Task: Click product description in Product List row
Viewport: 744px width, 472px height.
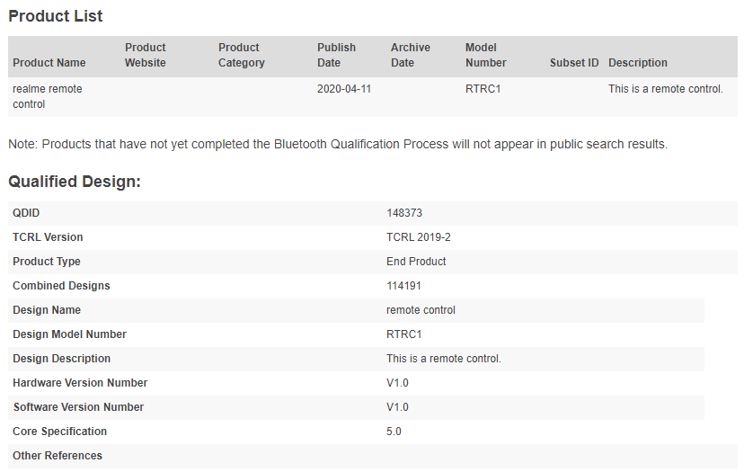Action: coord(665,89)
